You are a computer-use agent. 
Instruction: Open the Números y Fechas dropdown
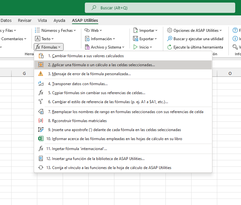pos(56,31)
